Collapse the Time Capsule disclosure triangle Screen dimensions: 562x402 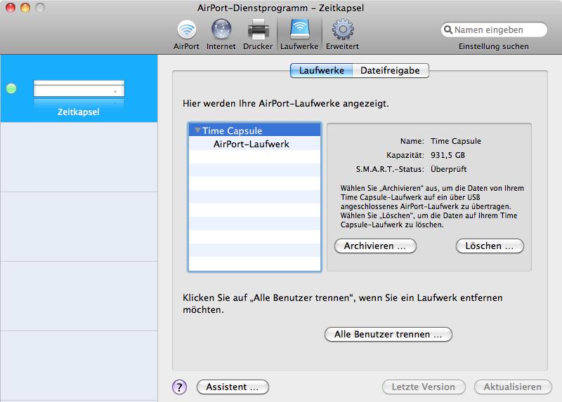coord(197,130)
